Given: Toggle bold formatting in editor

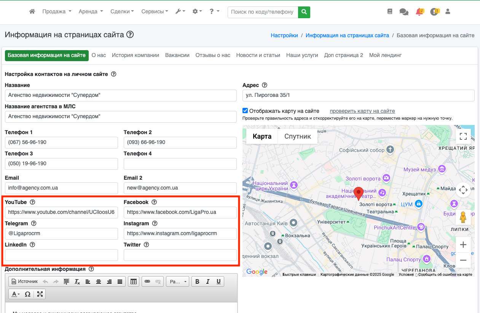Looking at the screenshot, I should (197, 281).
